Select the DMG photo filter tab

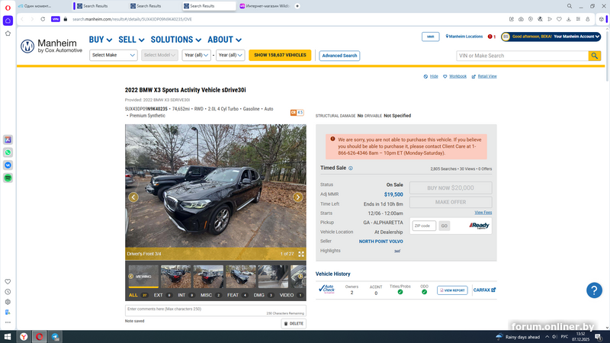tap(263, 295)
